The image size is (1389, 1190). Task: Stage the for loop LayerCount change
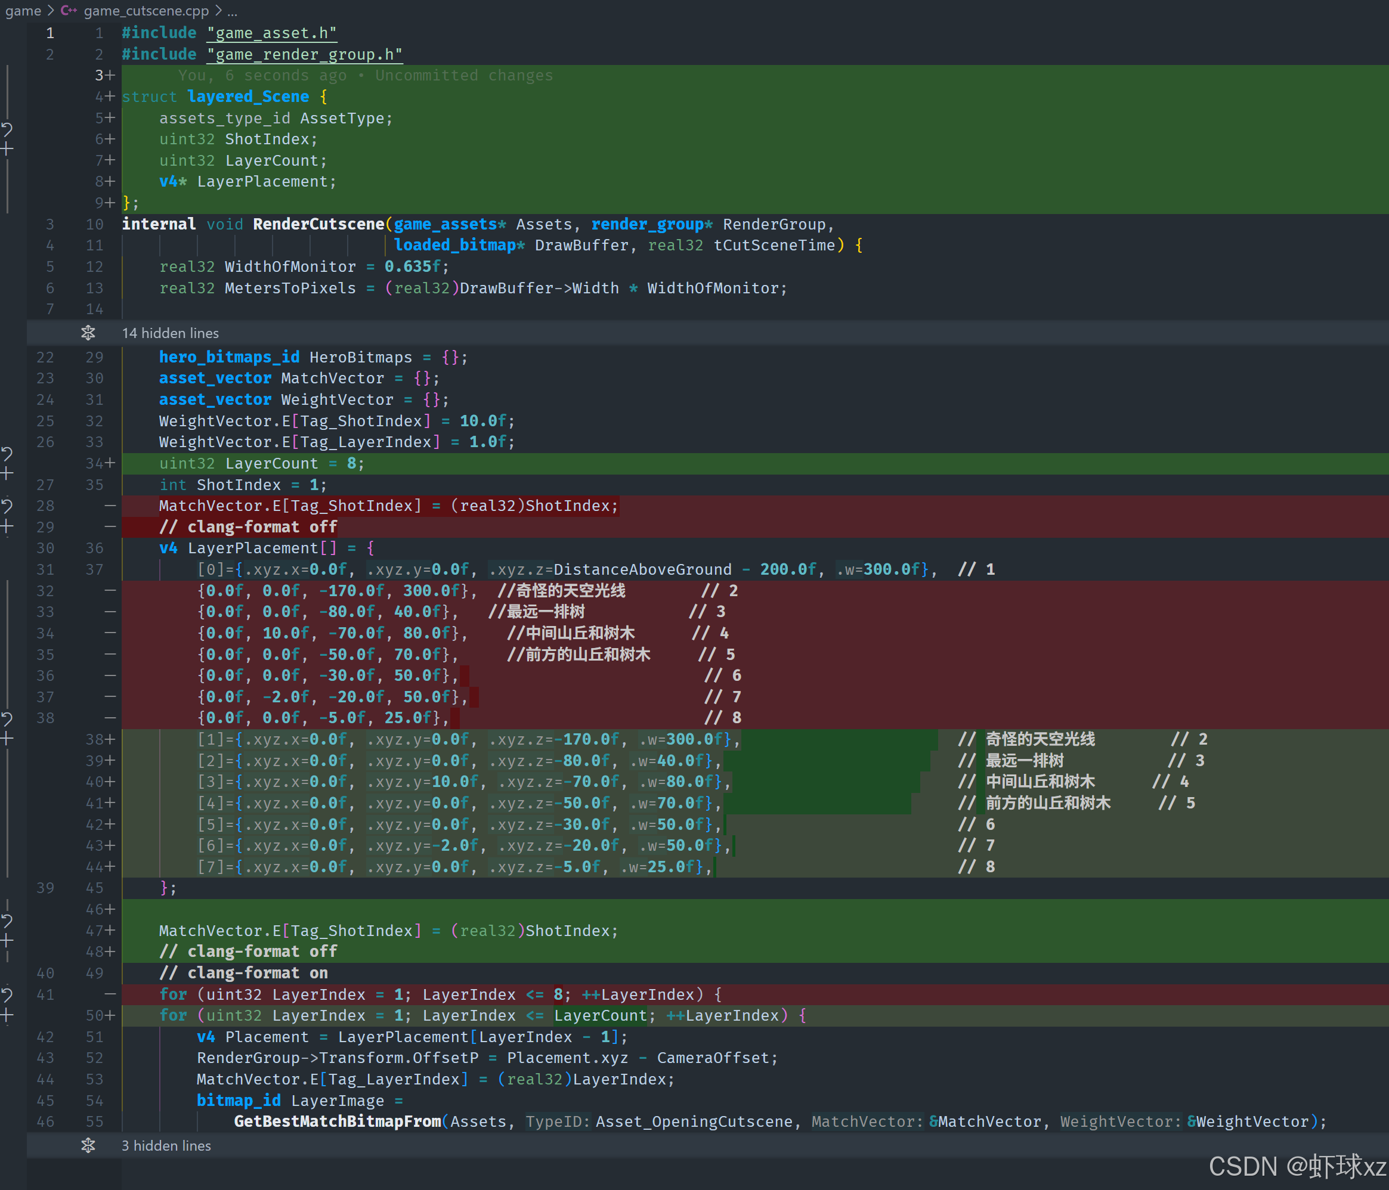click(7, 1015)
